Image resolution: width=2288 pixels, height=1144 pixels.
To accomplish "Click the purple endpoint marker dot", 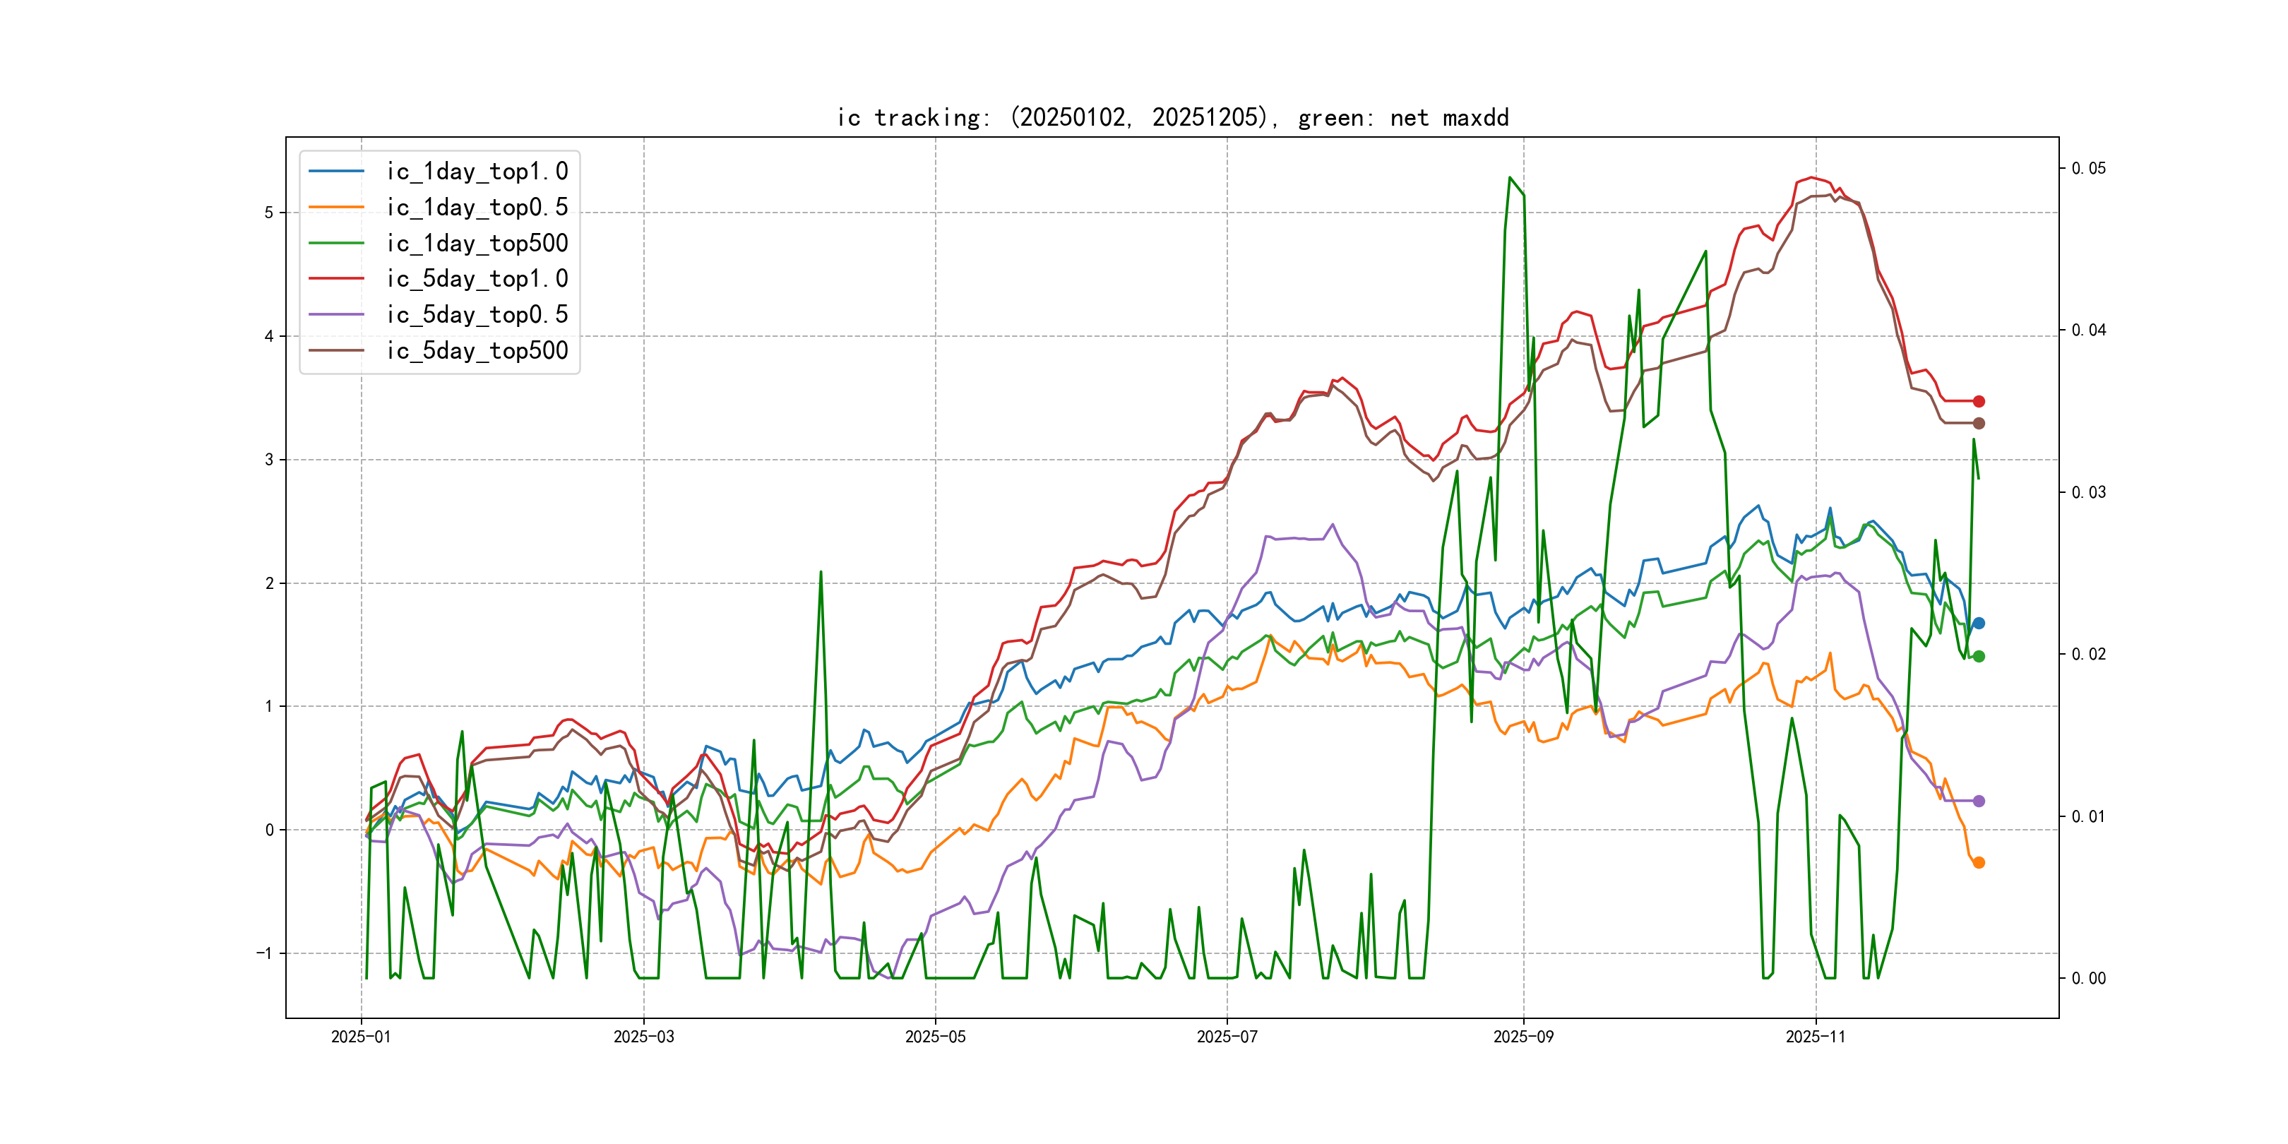I will (x=1979, y=802).
